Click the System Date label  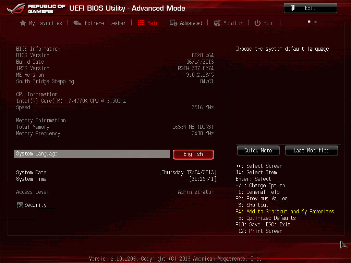tap(31, 173)
